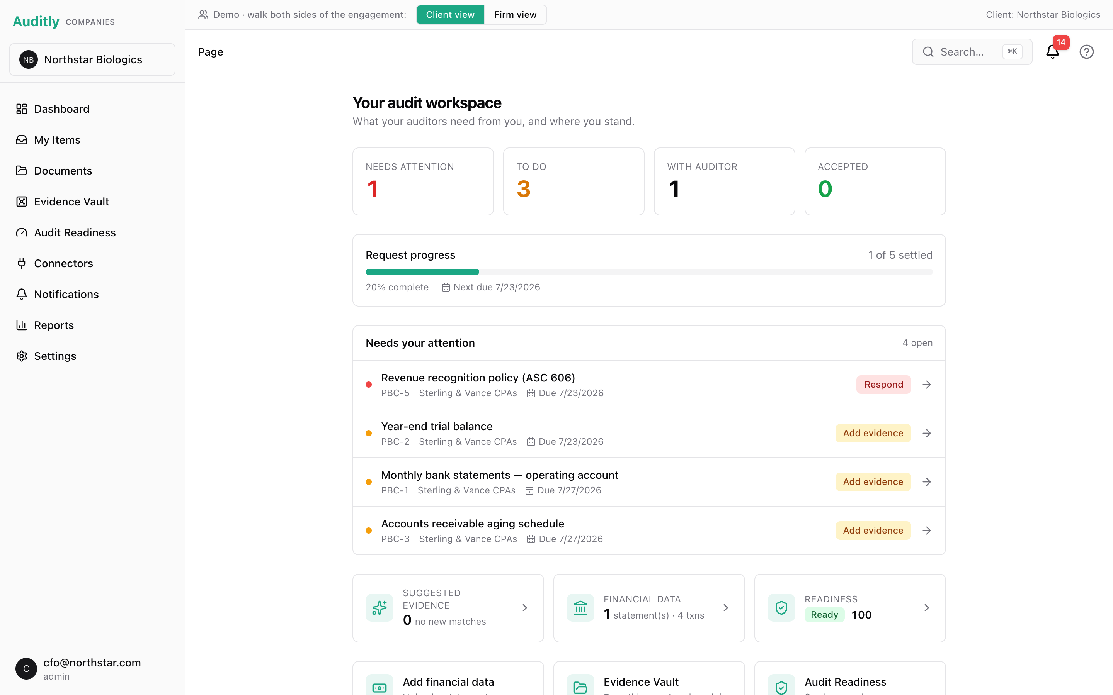Expand the Suggested Evidence card chevron
This screenshot has width=1113, height=695.
(x=525, y=608)
